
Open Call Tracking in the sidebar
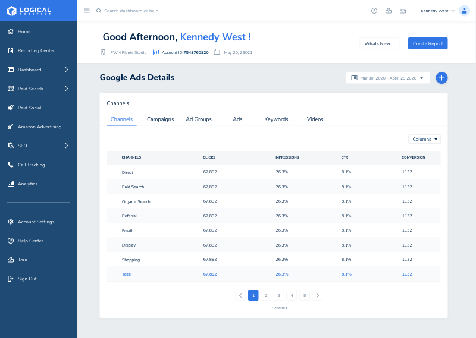tap(32, 165)
